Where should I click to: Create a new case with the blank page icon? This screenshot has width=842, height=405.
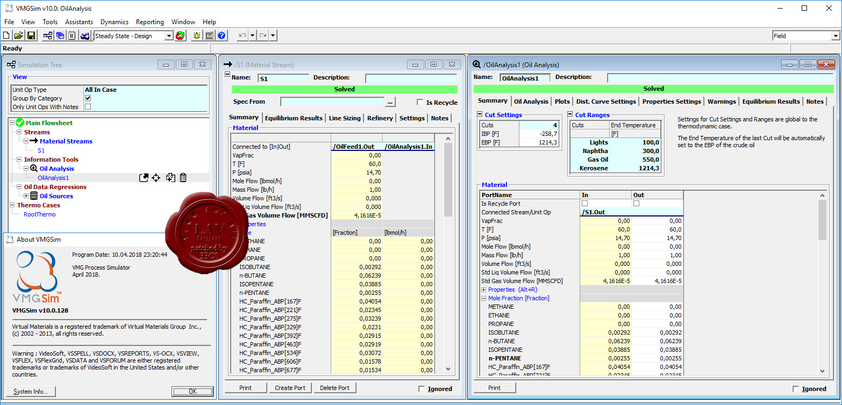[x=6, y=35]
